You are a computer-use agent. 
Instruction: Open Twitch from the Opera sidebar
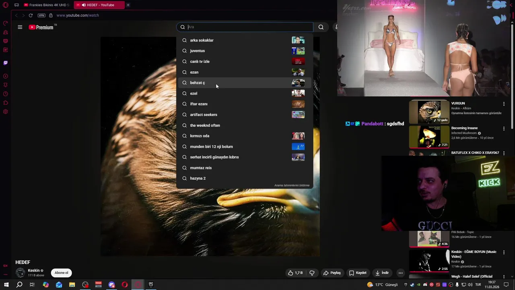coord(6,63)
